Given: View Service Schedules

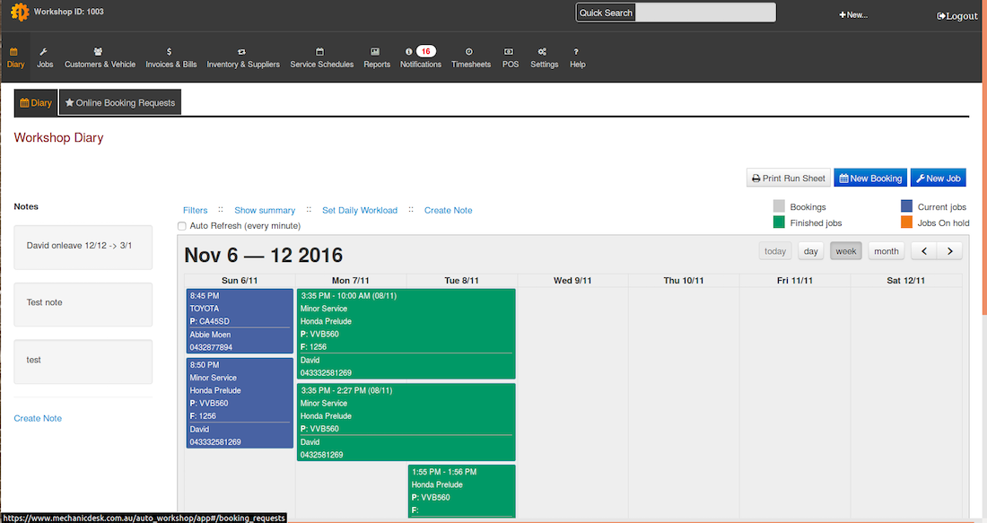Looking at the screenshot, I should [321, 58].
